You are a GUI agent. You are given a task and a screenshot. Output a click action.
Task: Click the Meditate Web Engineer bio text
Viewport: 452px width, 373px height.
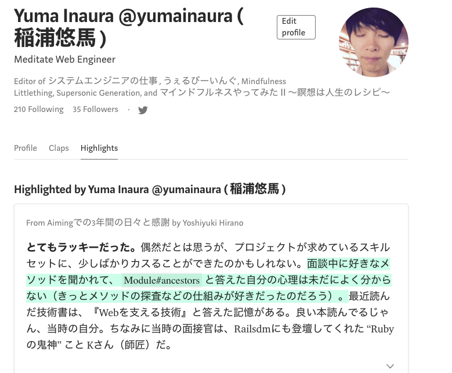(x=64, y=59)
